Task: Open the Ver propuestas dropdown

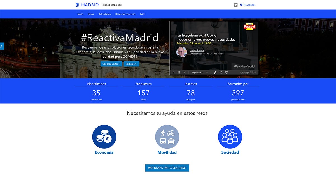Action: coord(111,64)
